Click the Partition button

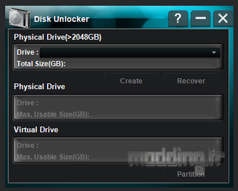[x=191, y=174]
